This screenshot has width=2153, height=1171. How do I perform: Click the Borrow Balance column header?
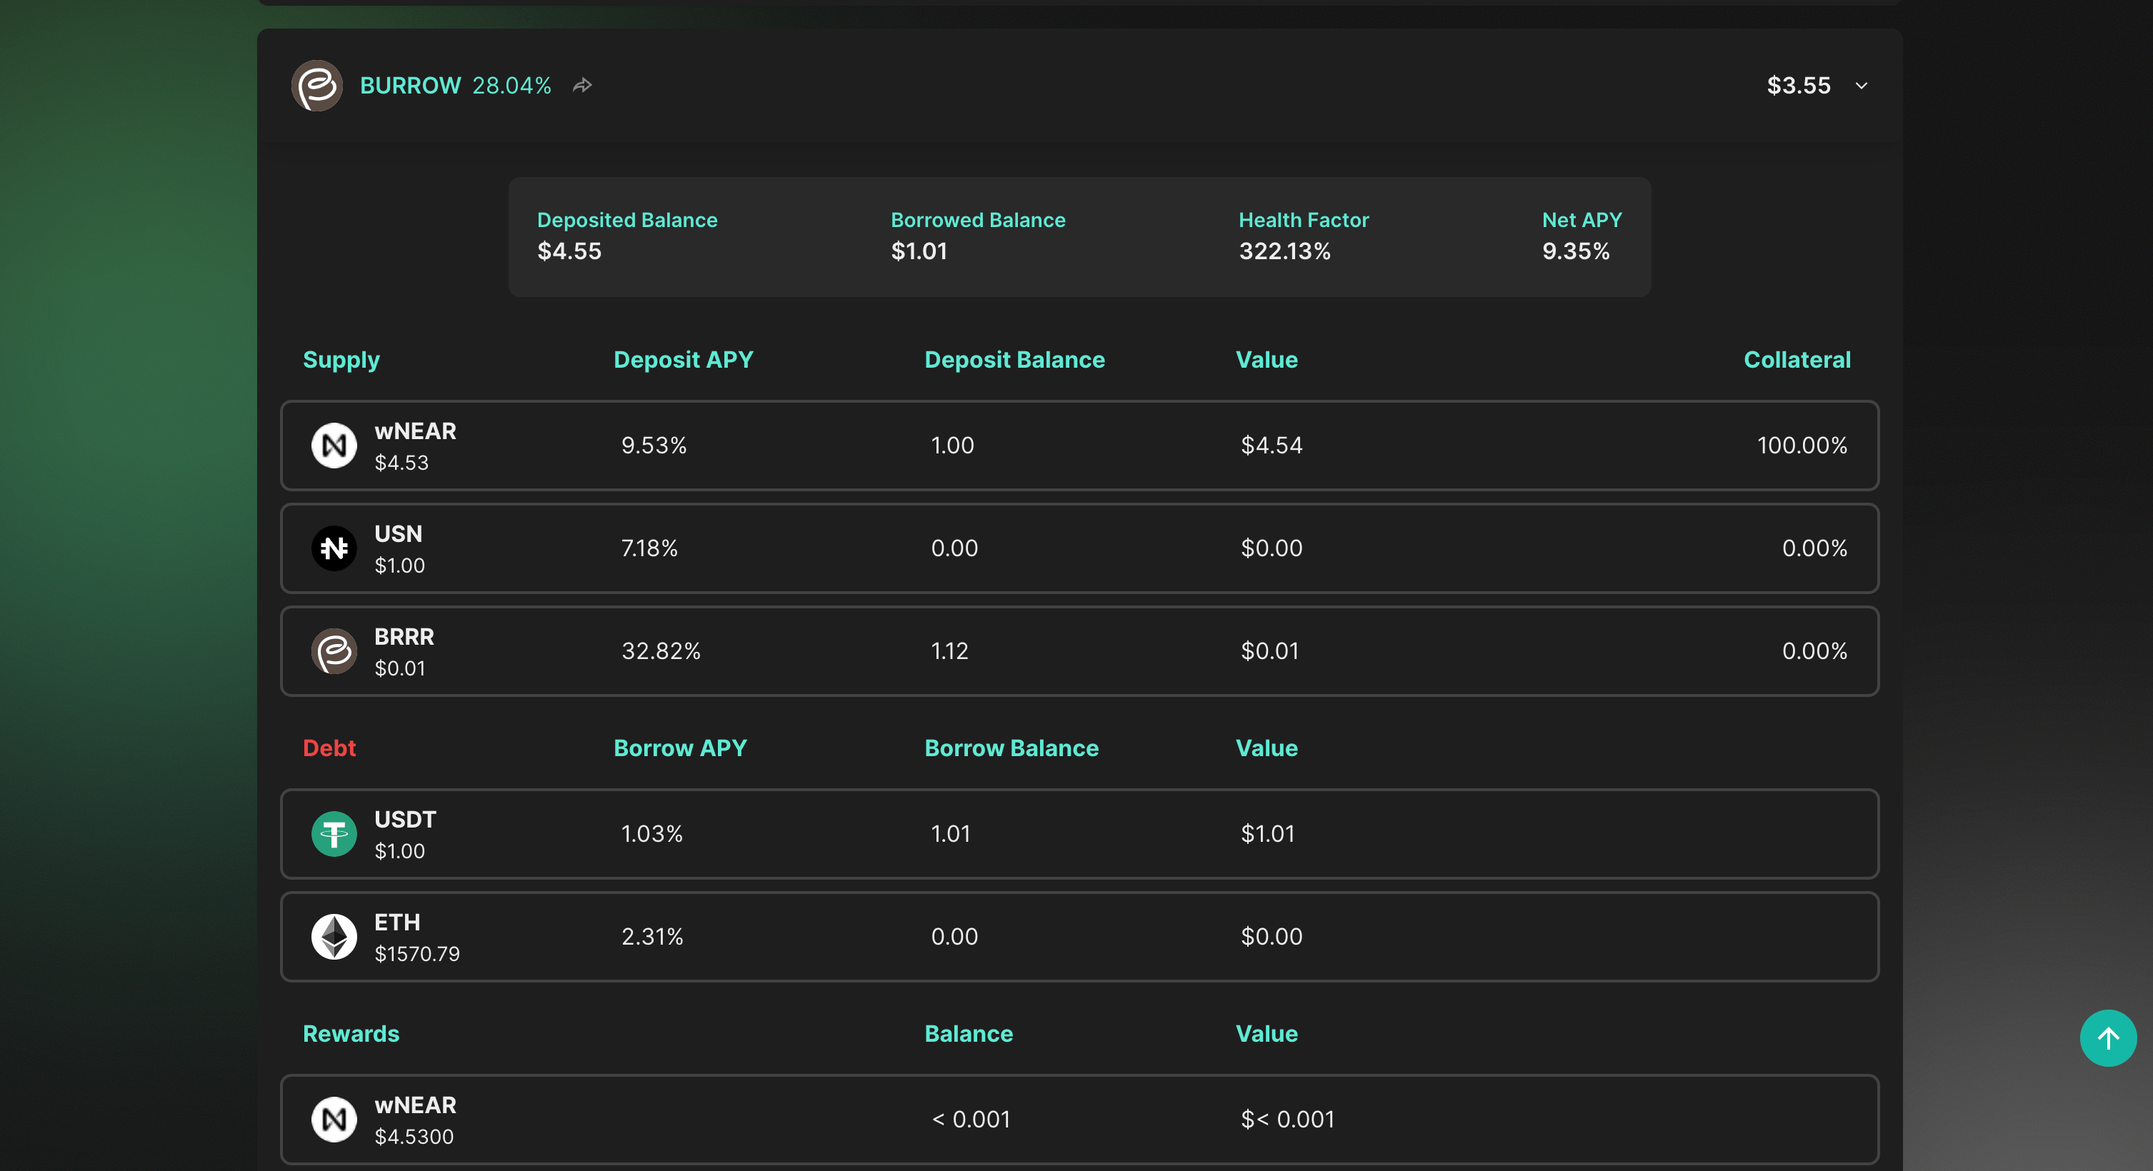point(1011,748)
